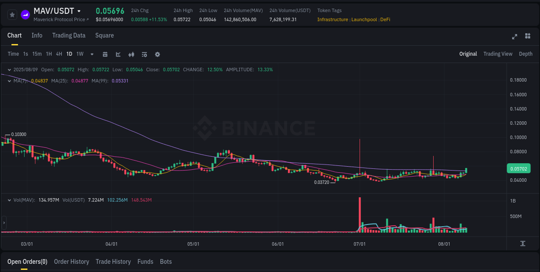Image resolution: width=540 pixels, height=272 pixels.
Task: Open the Launchpool token tag link
Action: [x=364, y=19]
